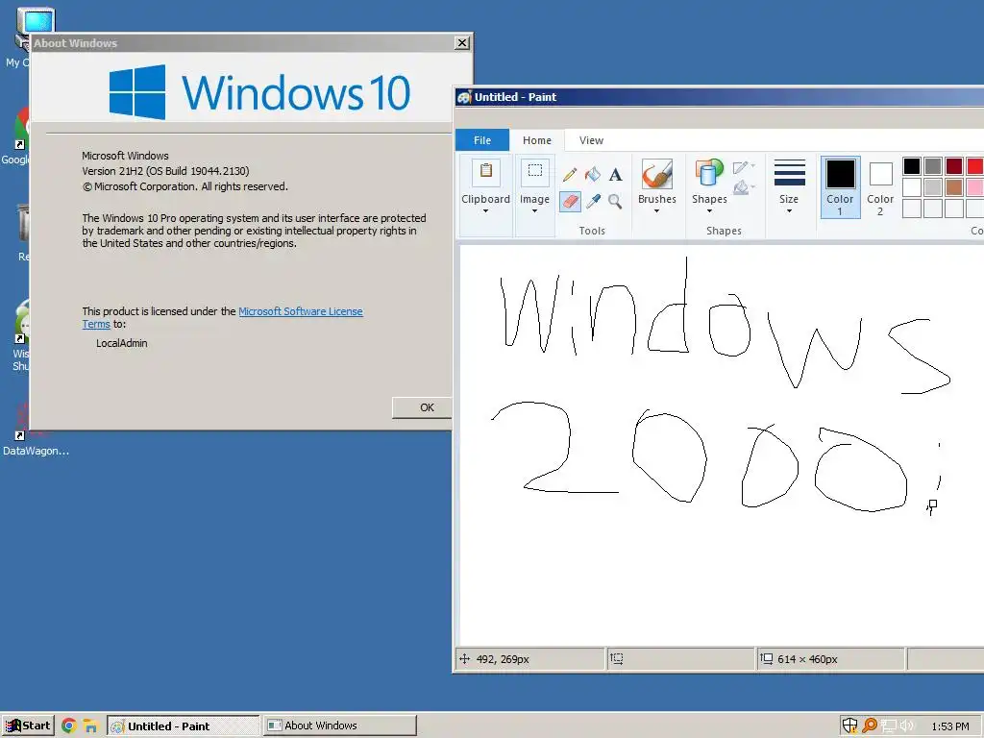
Task: Click the orange magnifier tray icon
Action: (x=869, y=726)
